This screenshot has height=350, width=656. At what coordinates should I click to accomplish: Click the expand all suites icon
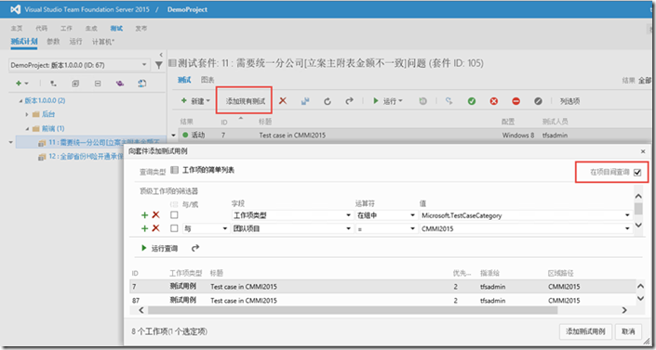(75, 84)
